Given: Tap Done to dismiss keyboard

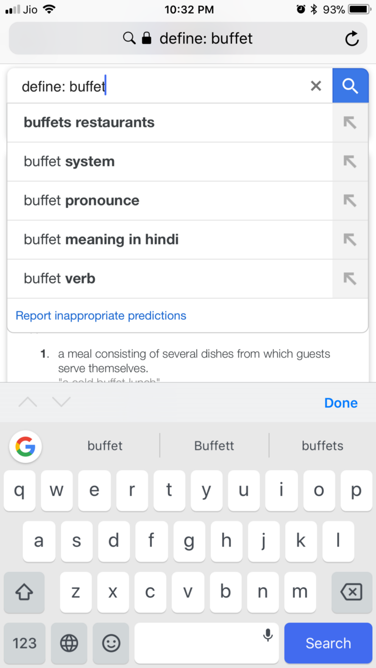Looking at the screenshot, I should click(x=341, y=403).
